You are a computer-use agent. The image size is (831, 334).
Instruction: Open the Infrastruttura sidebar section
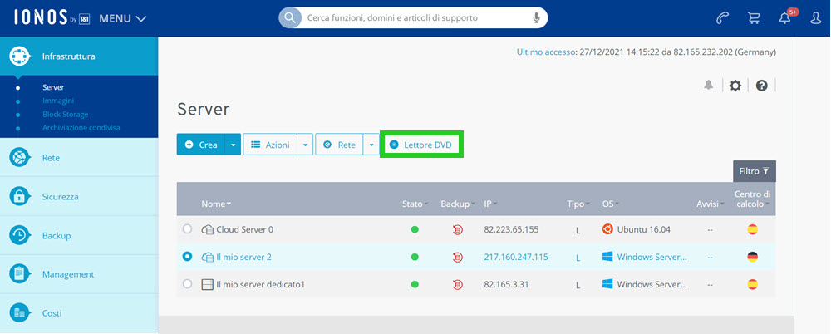(79, 56)
